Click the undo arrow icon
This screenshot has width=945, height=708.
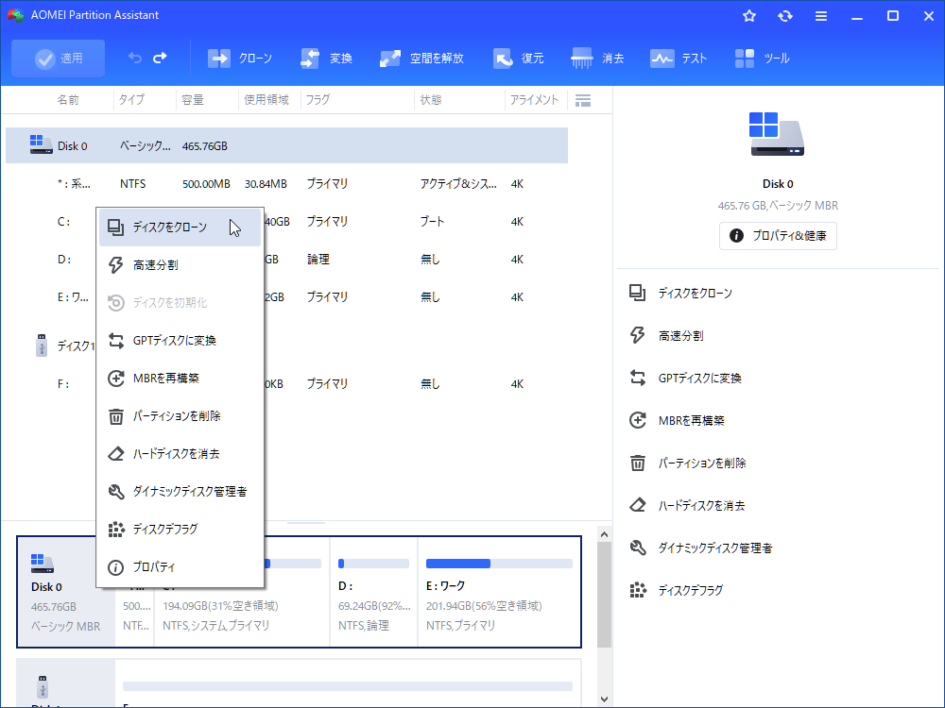[x=135, y=58]
